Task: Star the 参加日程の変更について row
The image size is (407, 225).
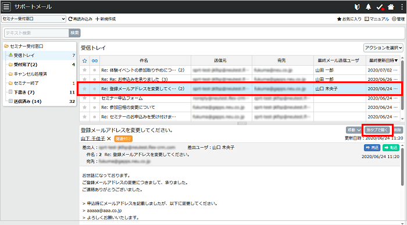Action: coord(85,107)
